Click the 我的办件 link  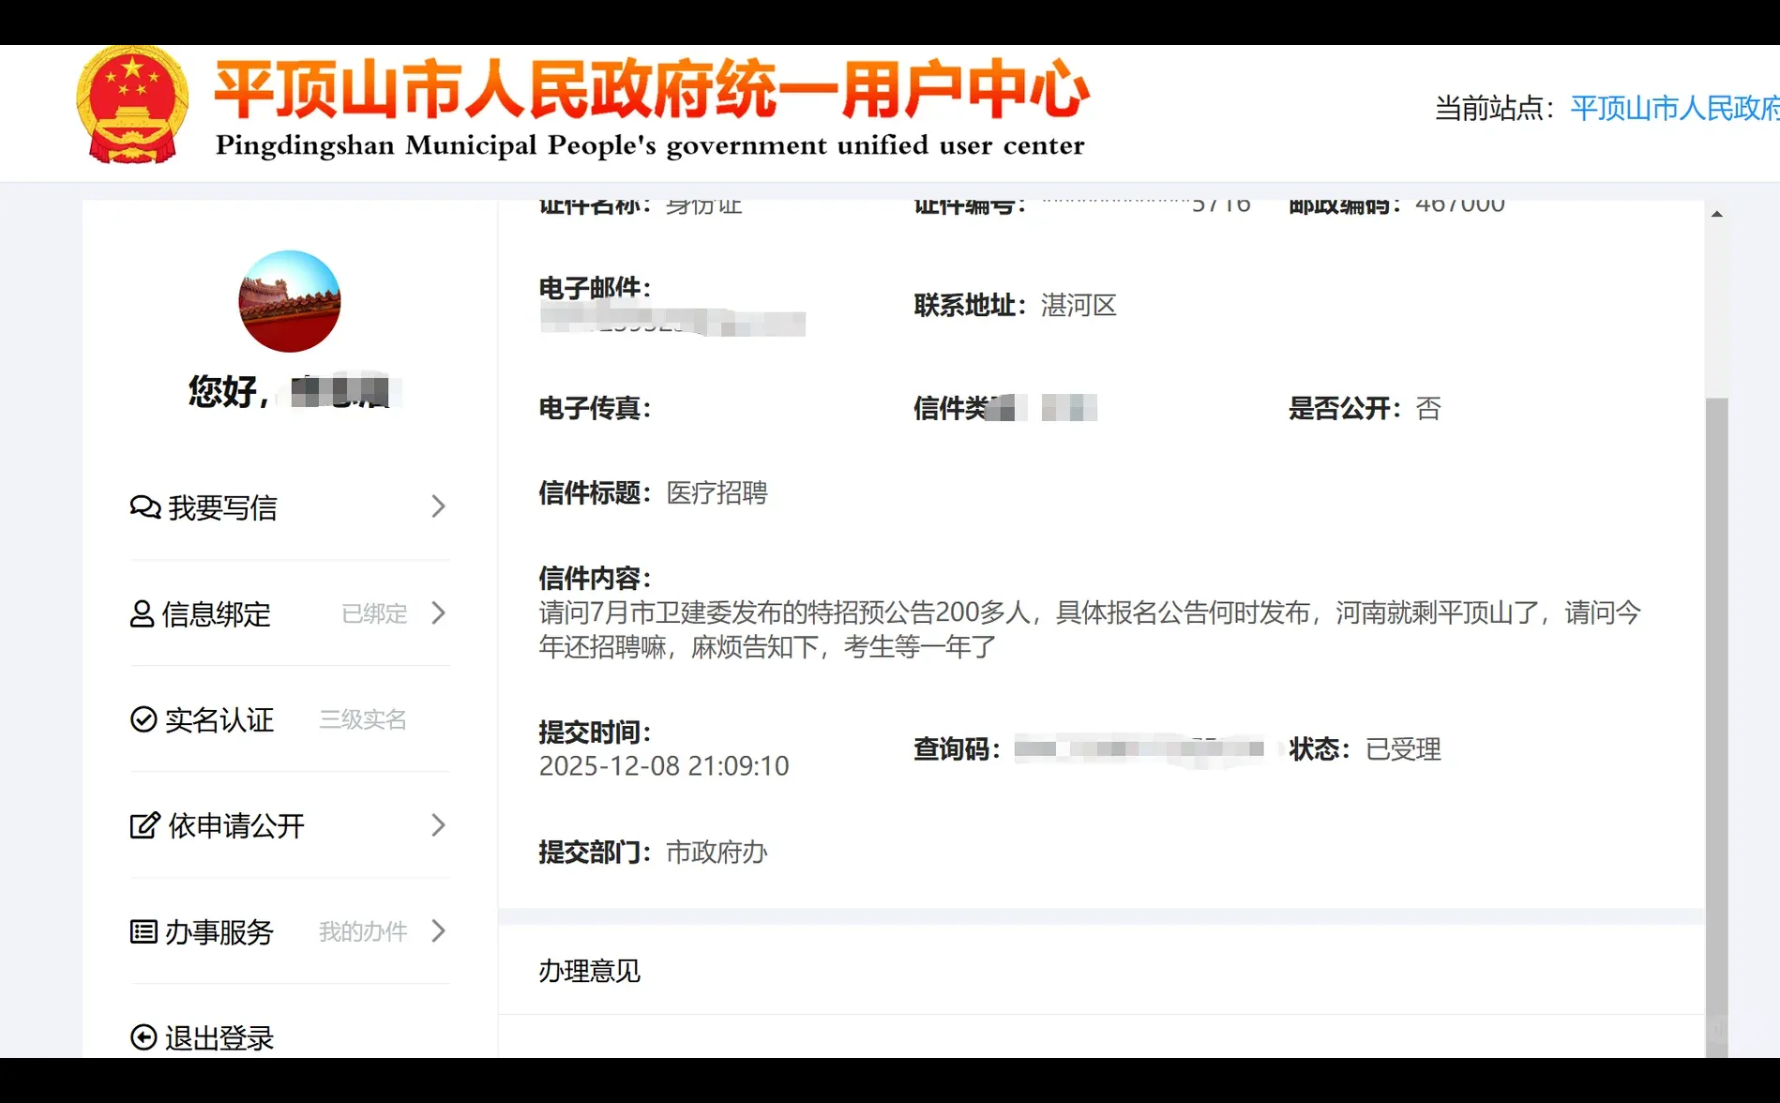click(362, 931)
